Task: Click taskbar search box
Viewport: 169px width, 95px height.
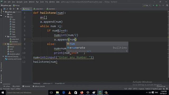Action: tap(27, 93)
